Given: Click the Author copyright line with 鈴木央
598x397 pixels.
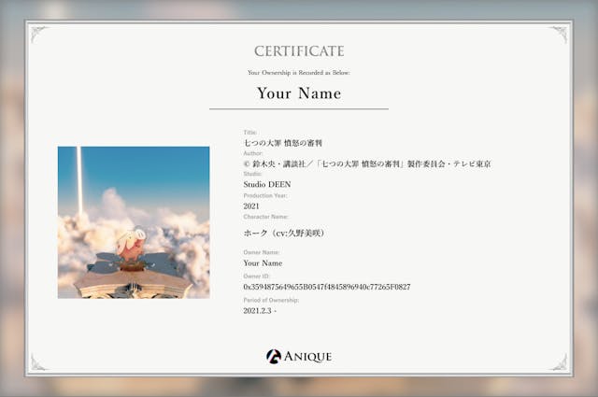Looking at the screenshot, I should click(x=367, y=164).
